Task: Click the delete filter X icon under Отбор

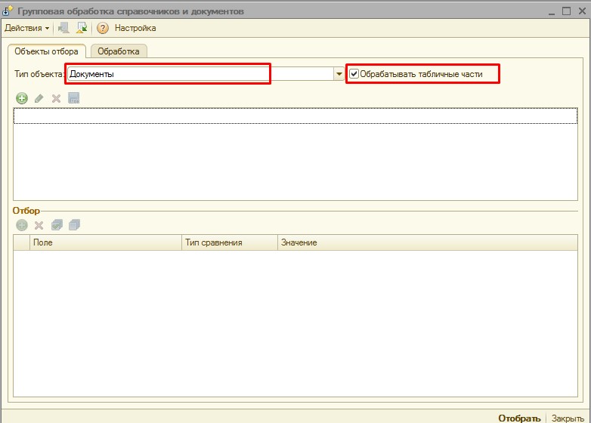Action: coord(39,225)
